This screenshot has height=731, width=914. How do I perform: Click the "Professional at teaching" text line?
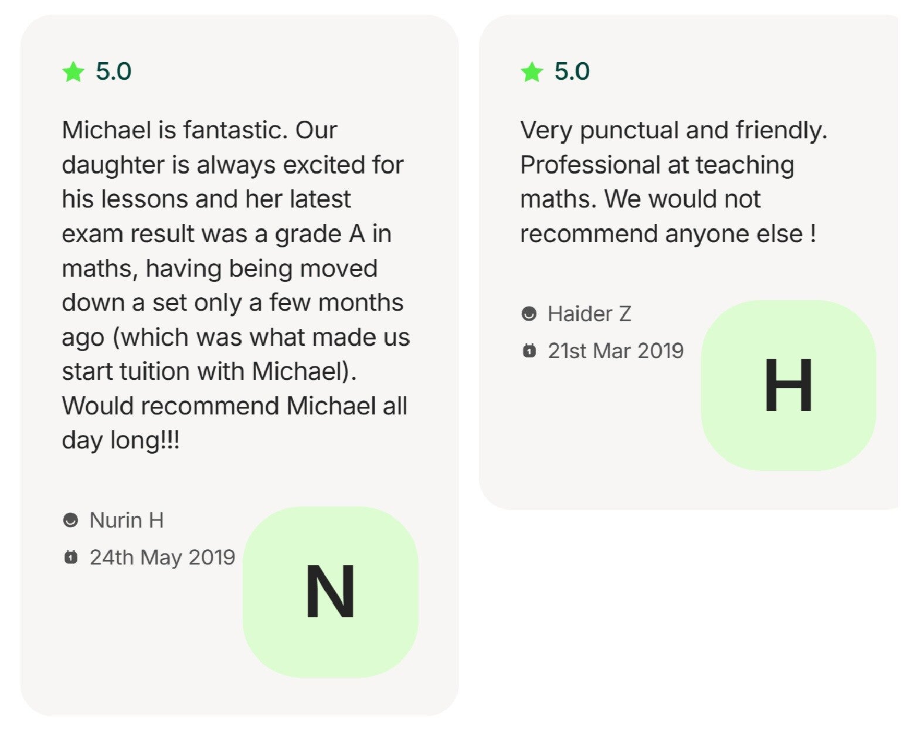click(x=657, y=165)
